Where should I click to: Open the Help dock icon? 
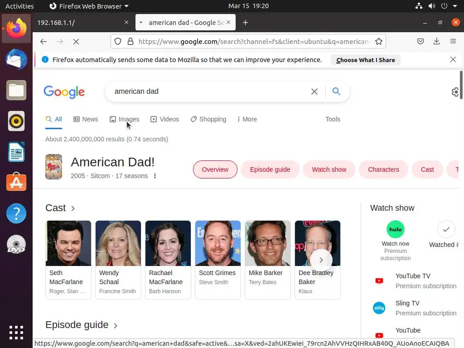point(16,213)
